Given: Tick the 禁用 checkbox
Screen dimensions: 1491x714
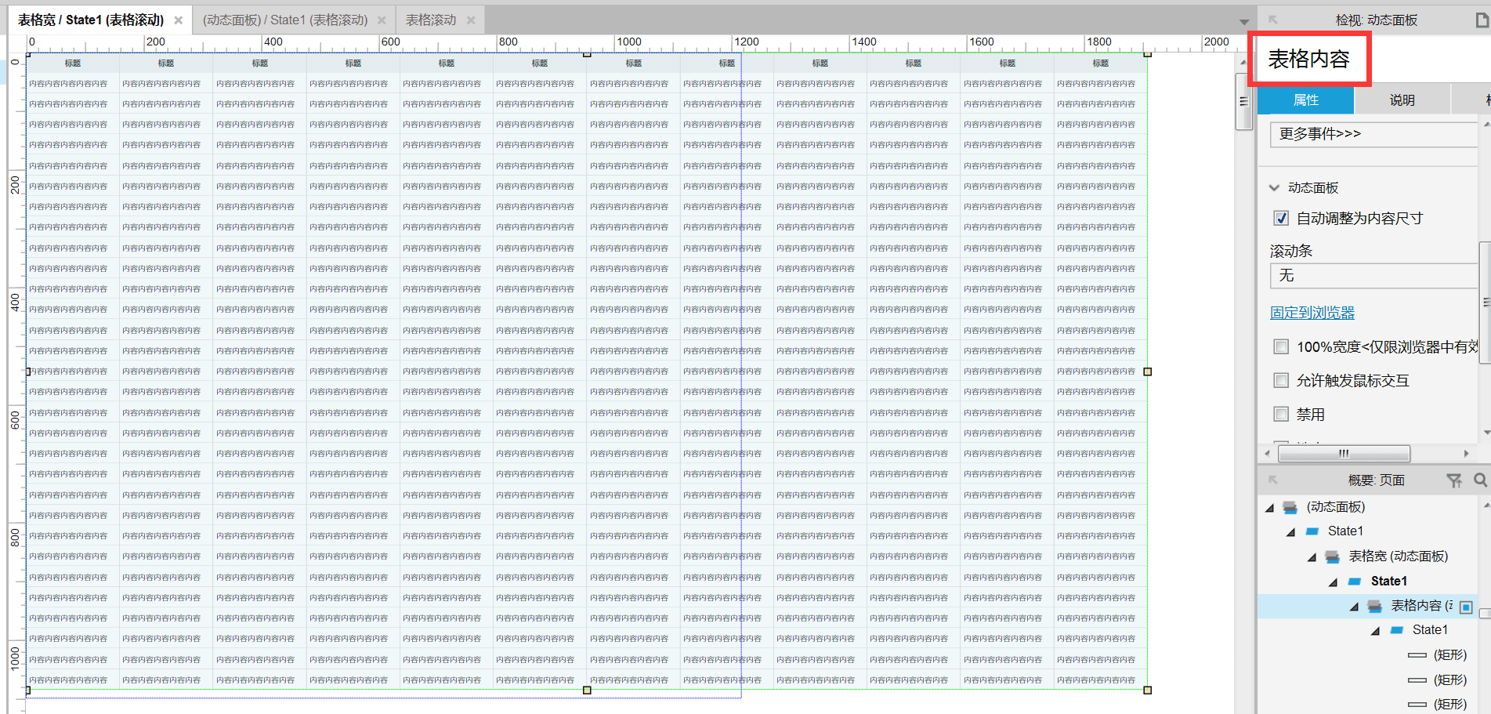Looking at the screenshot, I should coord(1281,414).
